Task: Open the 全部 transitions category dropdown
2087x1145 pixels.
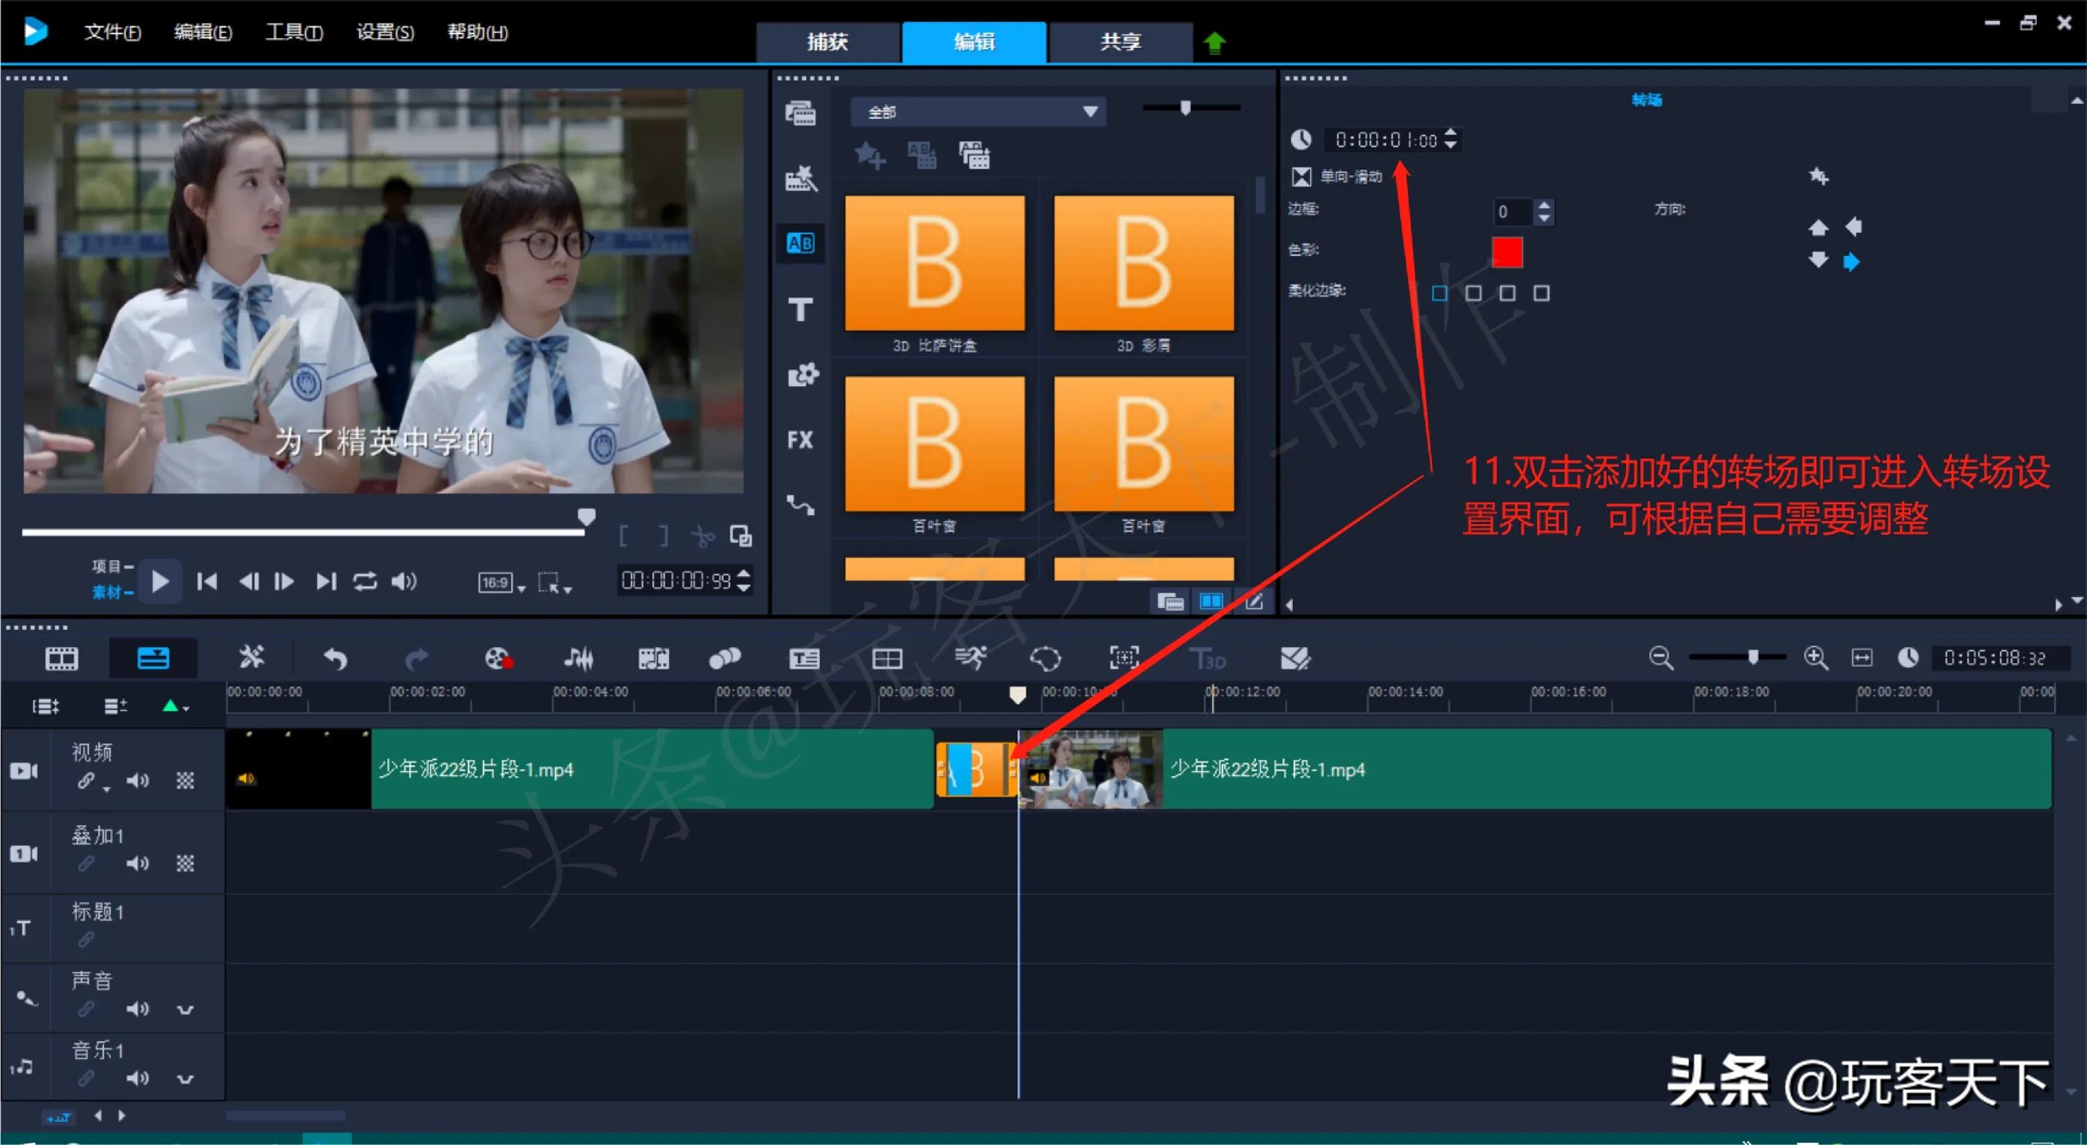Action: (1090, 112)
